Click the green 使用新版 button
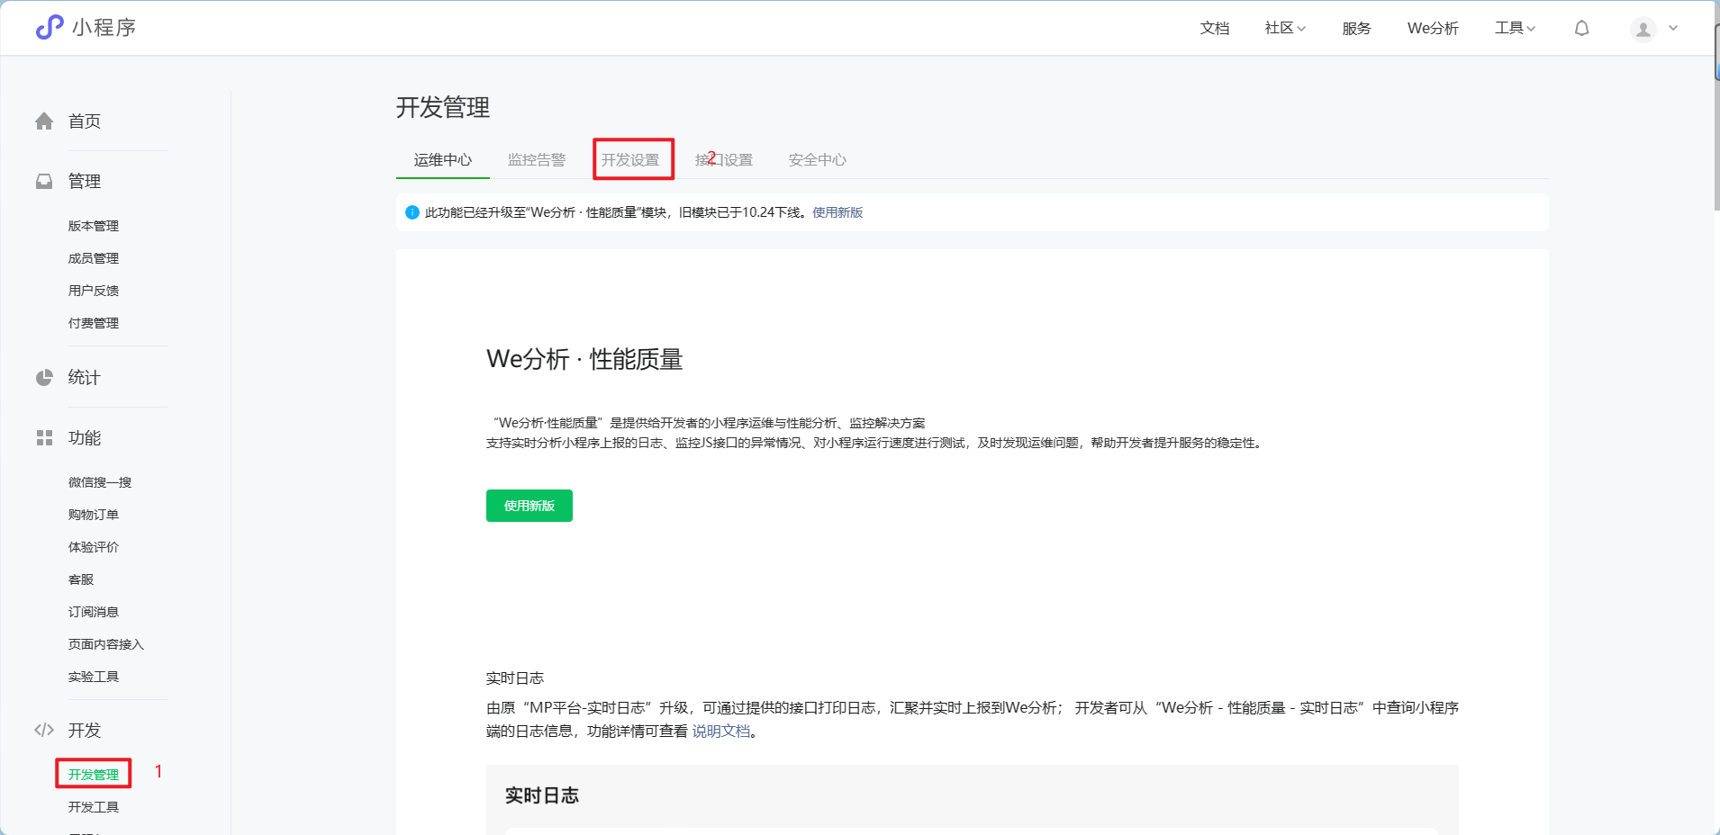Image resolution: width=1720 pixels, height=835 pixels. 530,506
